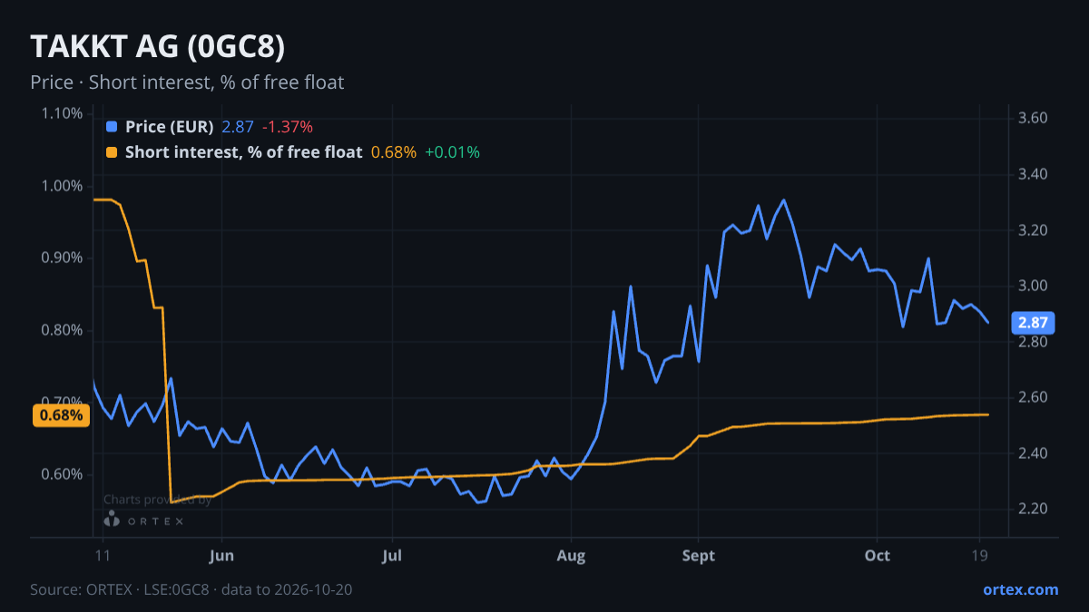Click the 'Sept' x-axis label
The image size is (1089, 612).
(x=697, y=555)
